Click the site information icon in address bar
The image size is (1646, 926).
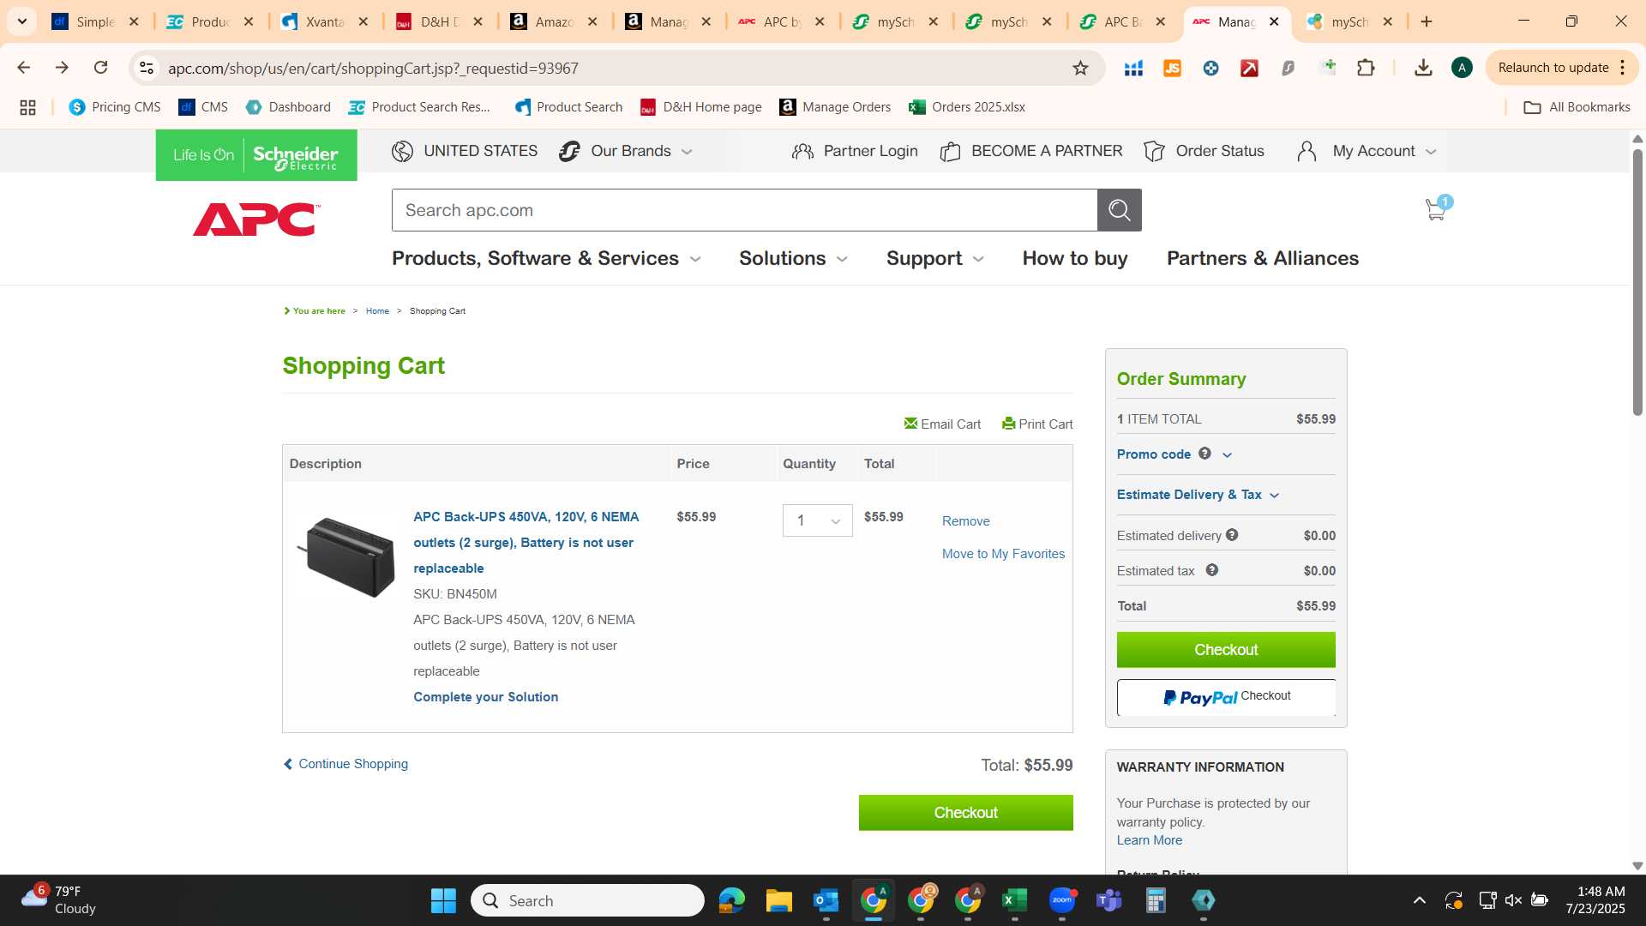[147, 68]
